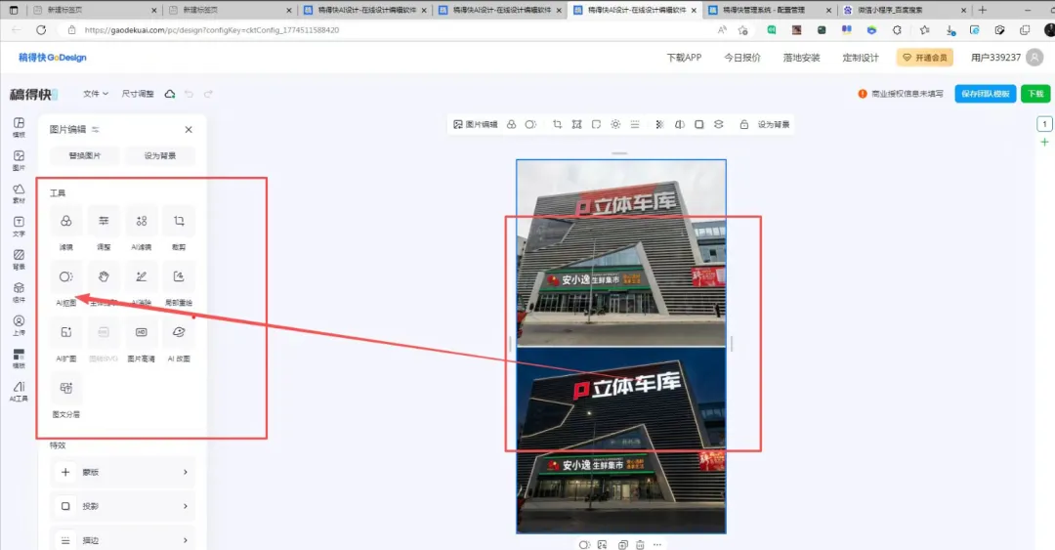Select the 图片高清 HD tool
1055x550 pixels.
142,341
